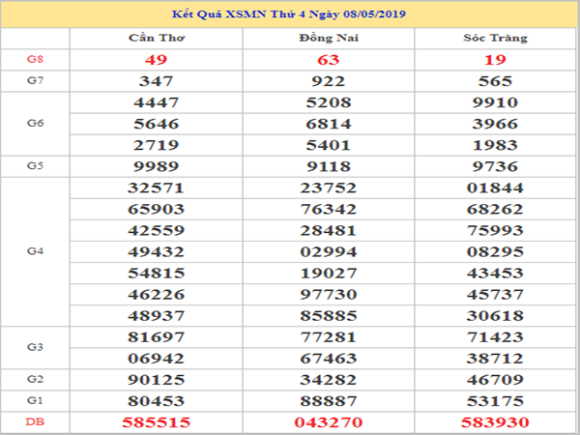
Task: Click the G6 row label
Action: click(35, 123)
